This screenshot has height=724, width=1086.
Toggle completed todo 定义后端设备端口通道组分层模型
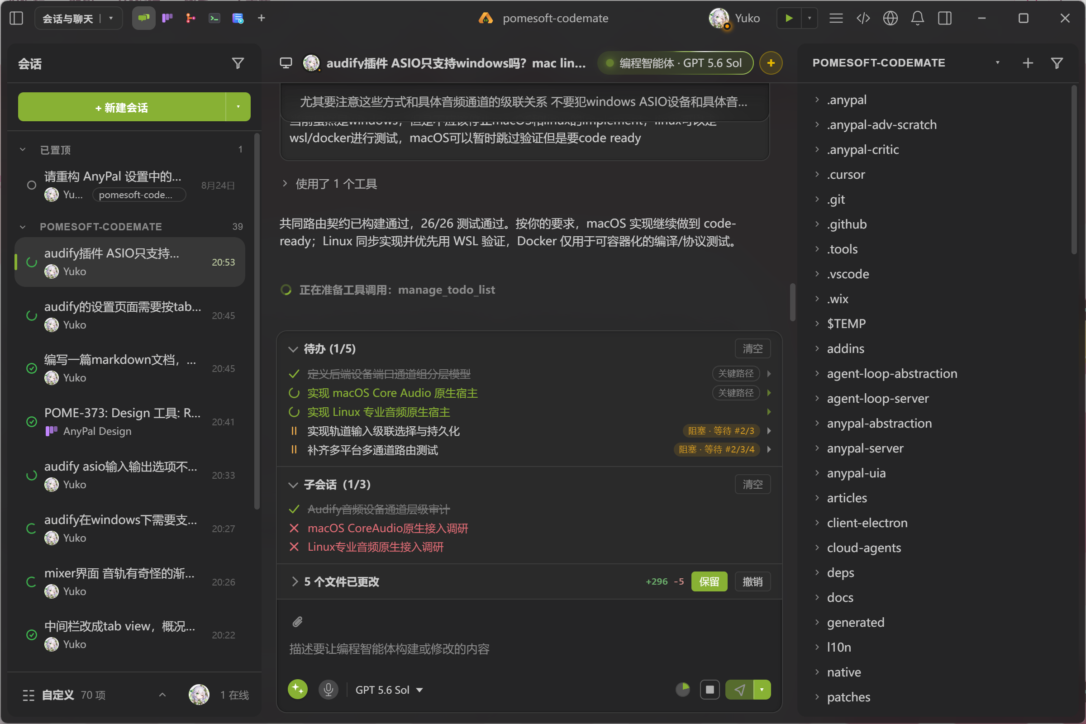(x=294, y=374)
